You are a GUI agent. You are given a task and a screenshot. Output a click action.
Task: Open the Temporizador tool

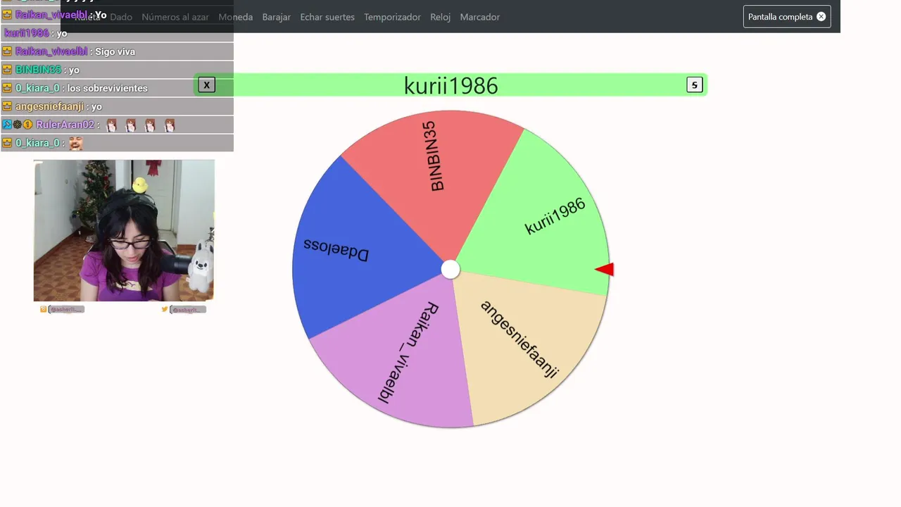point(392,17)
